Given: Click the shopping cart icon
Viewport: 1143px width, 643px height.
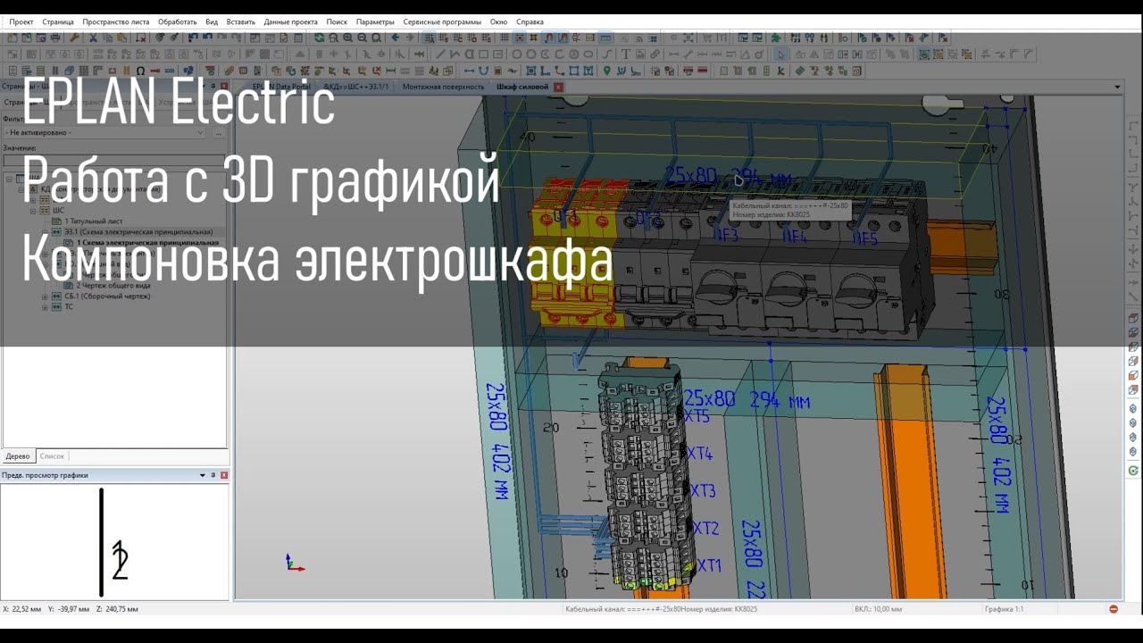Looking at the screenshot, I should 707,38.
